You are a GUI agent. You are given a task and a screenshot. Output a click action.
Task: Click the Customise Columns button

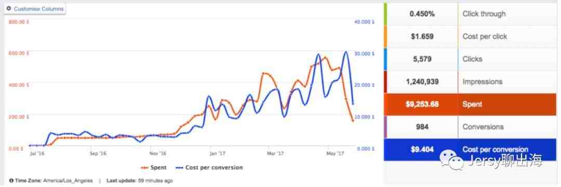35,9
